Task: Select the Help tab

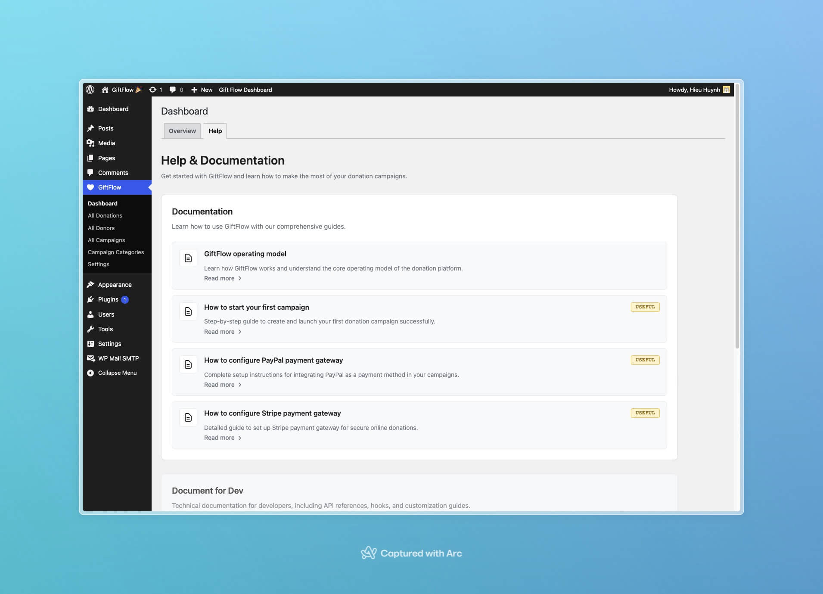Action: (x=215, y=131)
